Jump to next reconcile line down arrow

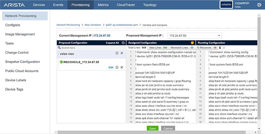(x=220, y=48)
